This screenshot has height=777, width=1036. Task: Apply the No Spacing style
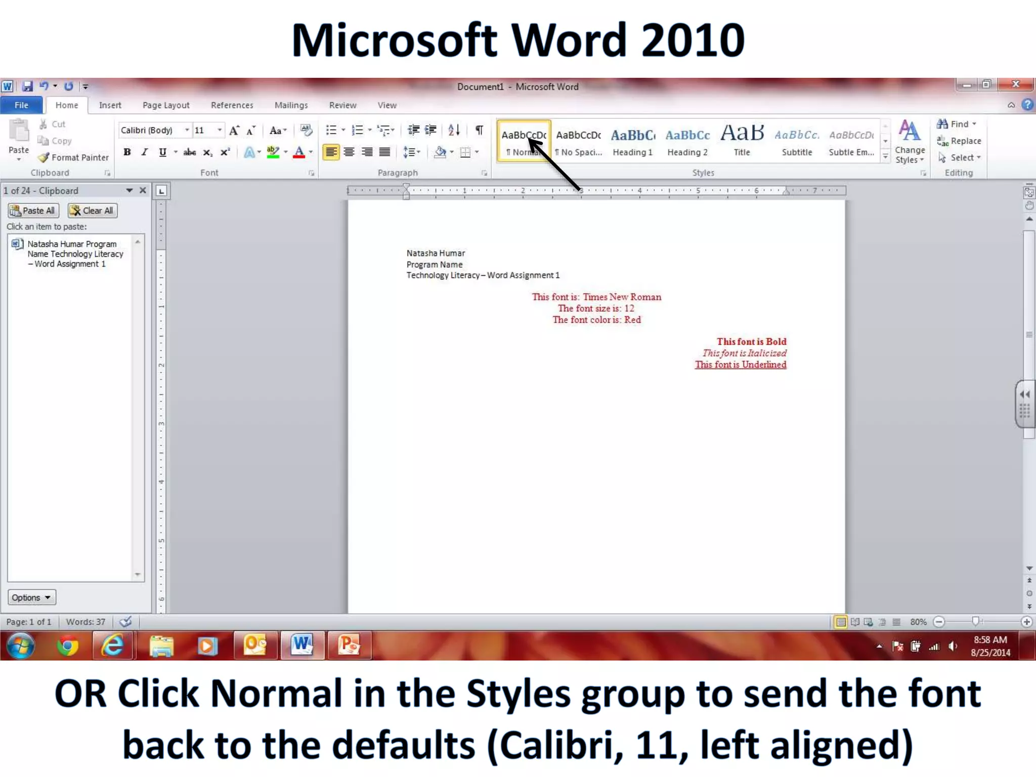tap(578, 142)
